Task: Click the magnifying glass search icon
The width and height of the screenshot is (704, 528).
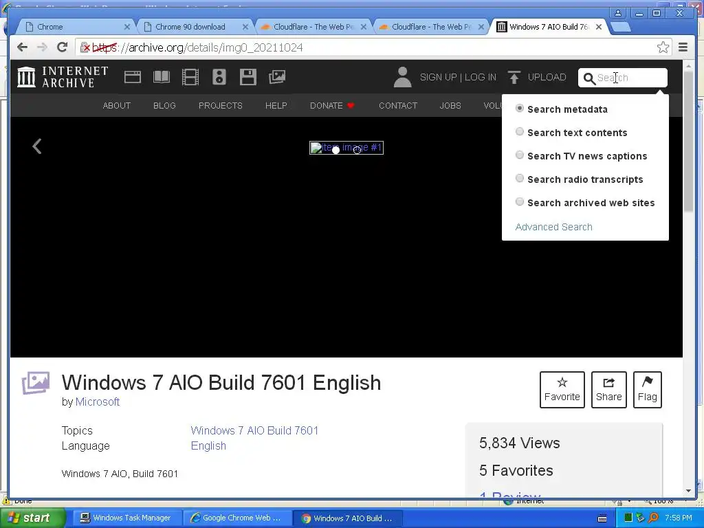Action: [588, 78]
